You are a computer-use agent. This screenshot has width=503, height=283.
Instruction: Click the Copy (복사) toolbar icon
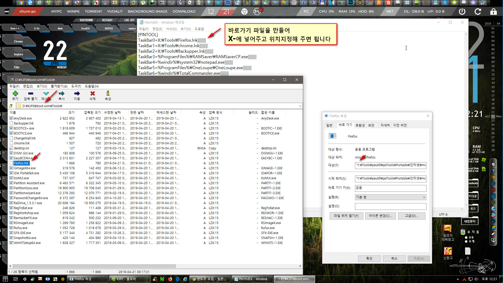[62, 94]
